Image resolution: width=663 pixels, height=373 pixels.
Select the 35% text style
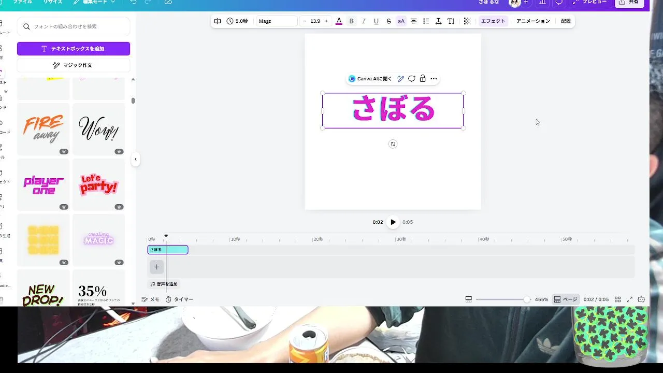point(98,288)
